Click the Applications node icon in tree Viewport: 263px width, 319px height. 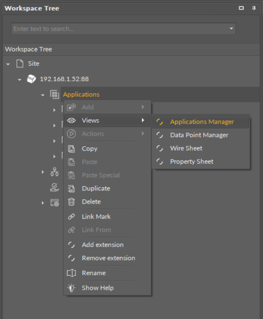pyautogui.click(x=54, y=95)
